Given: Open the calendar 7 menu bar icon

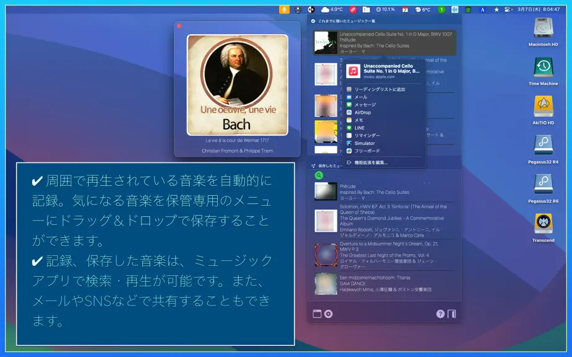Looking at the screenshot, I should pyautogui.click(x=405, y=9).
